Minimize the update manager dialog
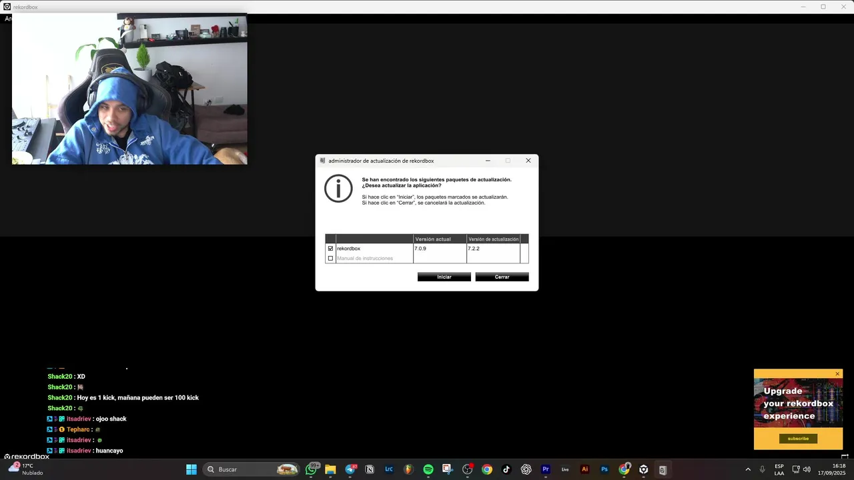The width and height of the screenshot is (854, 480). [x=488, y=161]
